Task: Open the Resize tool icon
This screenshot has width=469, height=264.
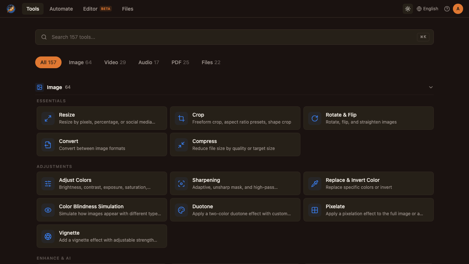Action: pyautogui.click(x=48, y=118)
